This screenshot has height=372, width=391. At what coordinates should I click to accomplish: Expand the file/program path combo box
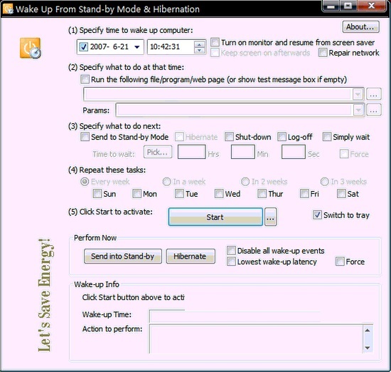[x=358, y=95]
